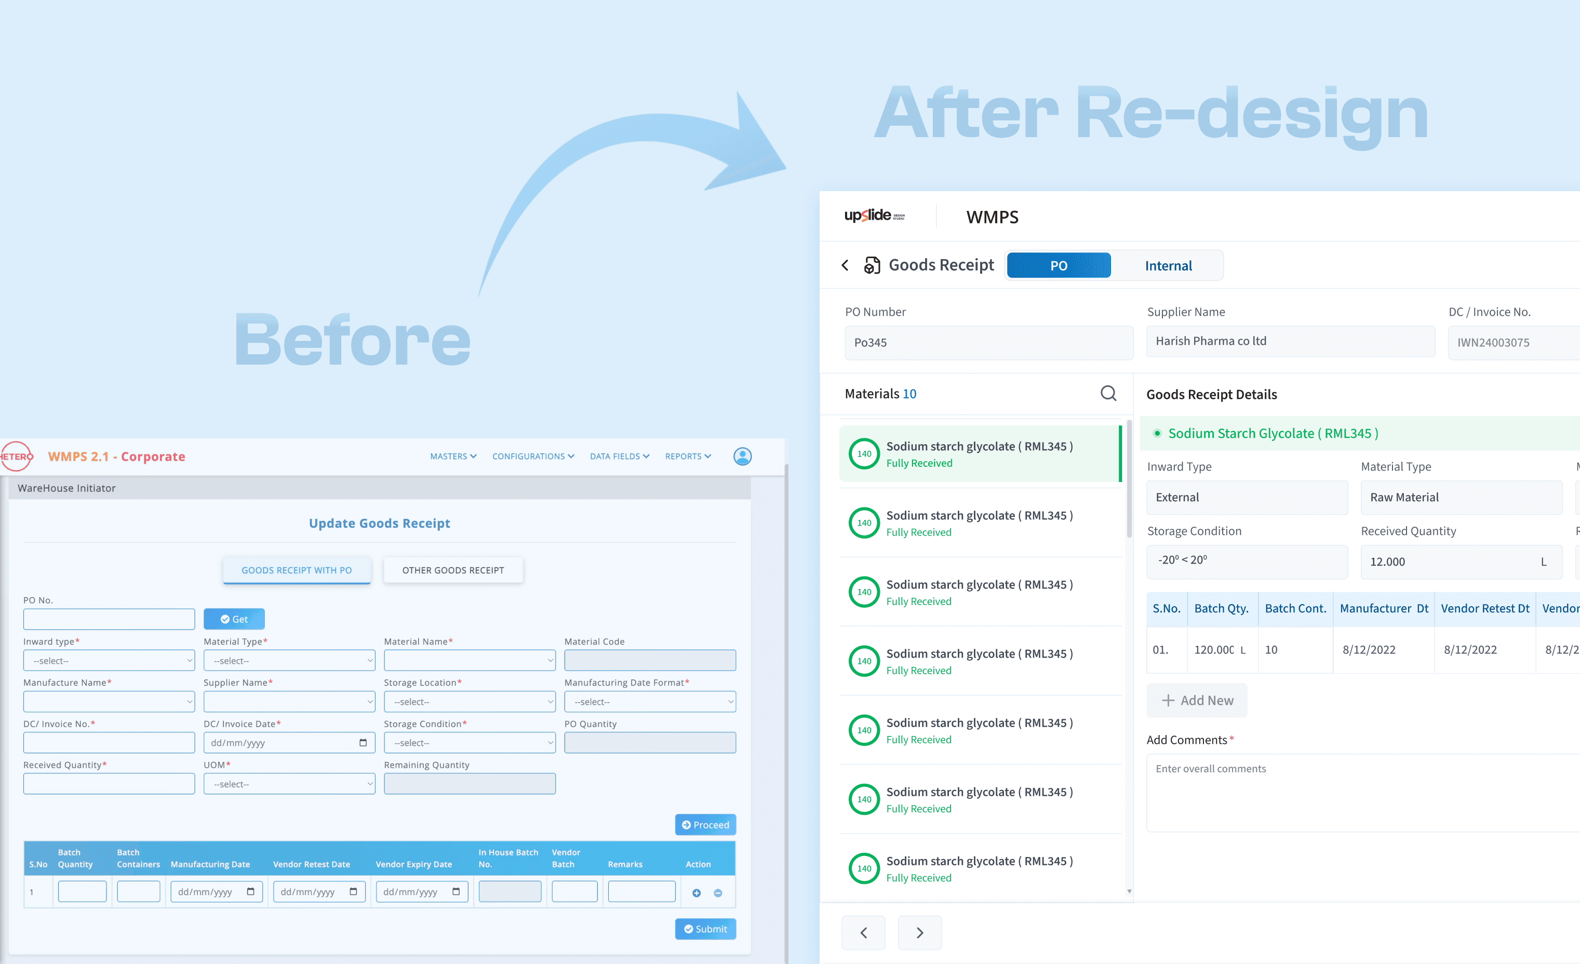Screen dimensions: 1580x964
Task: Click the Goods Receipt document icon
Action: pos(871,265)
